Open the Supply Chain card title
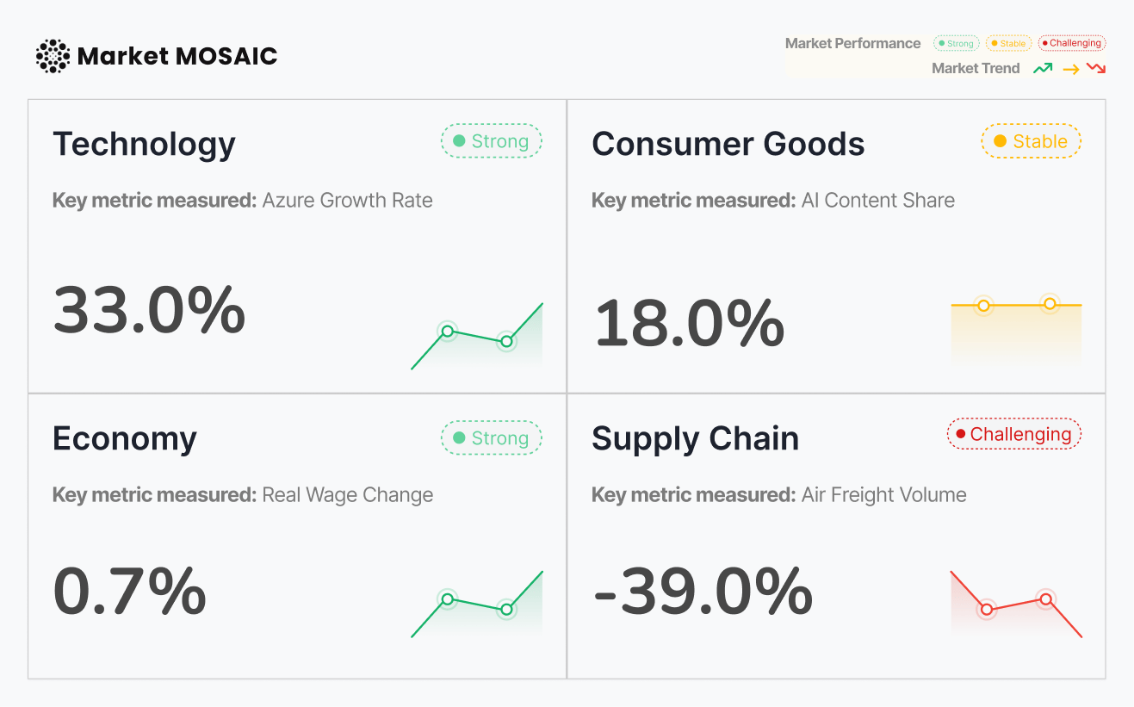 click(695, 439)
